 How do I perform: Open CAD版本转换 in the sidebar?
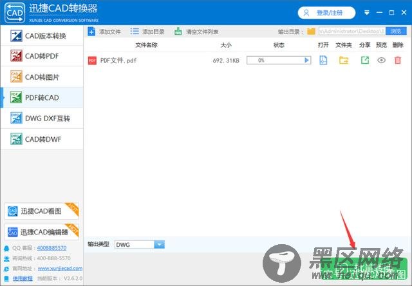tap(42, 35)
